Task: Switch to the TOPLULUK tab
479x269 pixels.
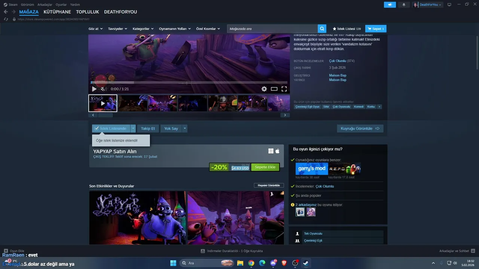Action: [x=88, y=12]
